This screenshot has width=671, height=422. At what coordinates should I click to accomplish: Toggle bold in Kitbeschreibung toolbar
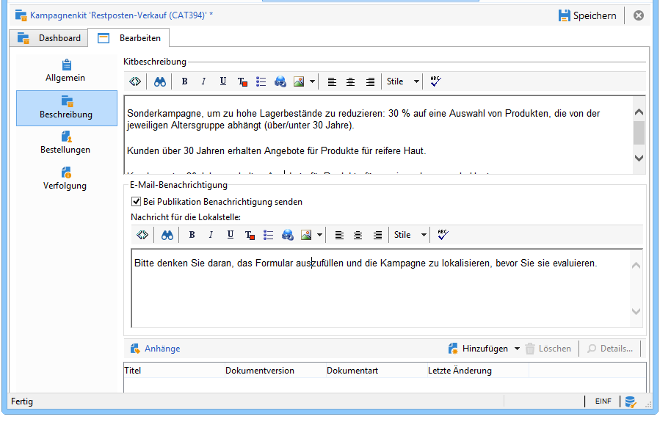coord(184,81)
